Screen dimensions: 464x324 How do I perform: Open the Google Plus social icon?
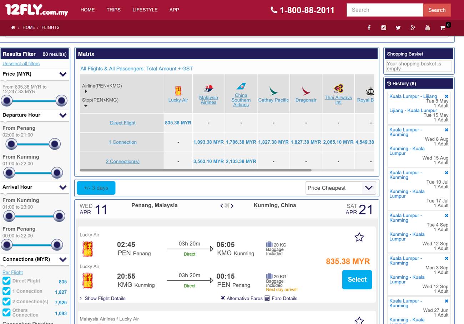pos(413,28)
